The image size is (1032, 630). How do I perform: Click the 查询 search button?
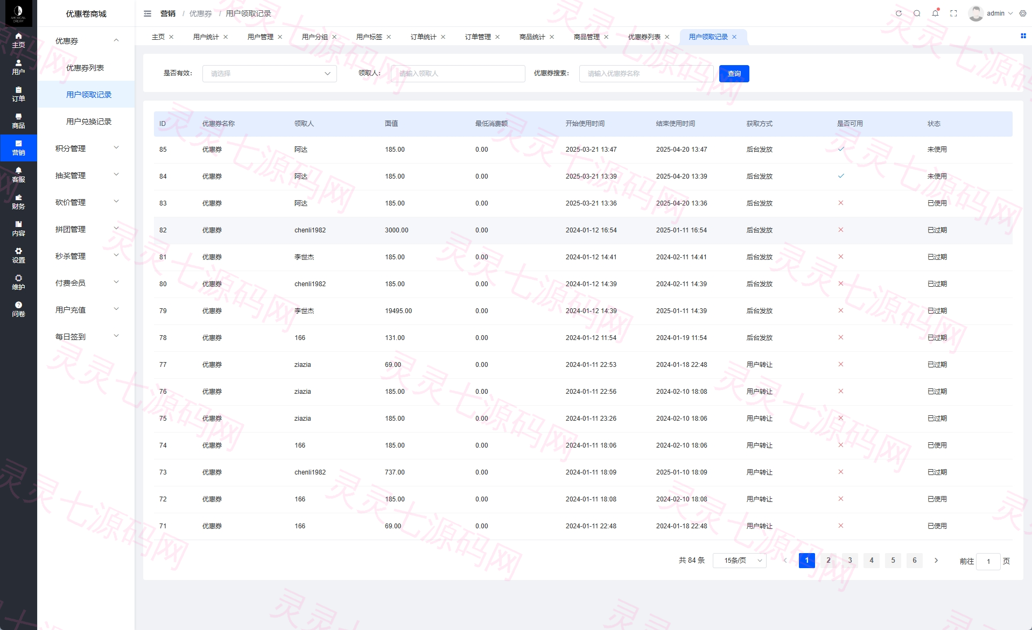pos(734,74)
